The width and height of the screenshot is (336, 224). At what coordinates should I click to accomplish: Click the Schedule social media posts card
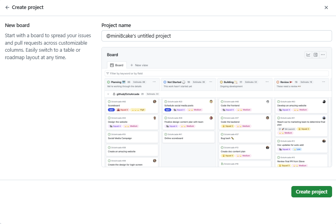188,106
